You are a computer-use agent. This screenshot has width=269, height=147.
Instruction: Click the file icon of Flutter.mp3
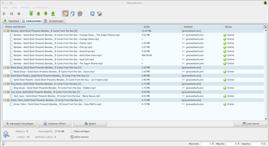[x=11, y=43]
